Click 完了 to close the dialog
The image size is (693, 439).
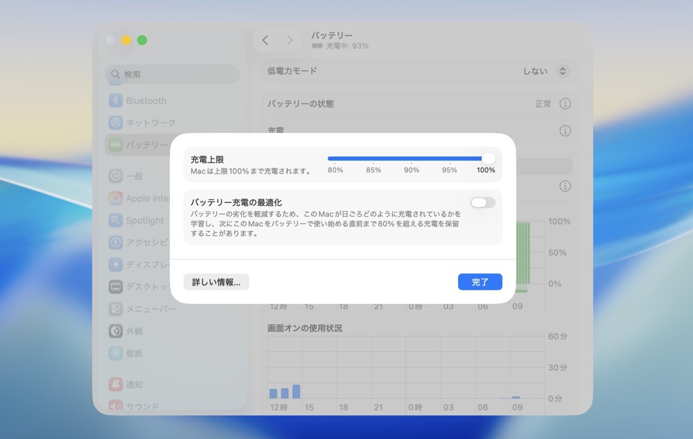coord(480,282)
